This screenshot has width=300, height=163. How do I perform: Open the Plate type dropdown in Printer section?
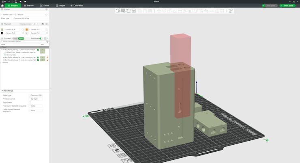click(30, 18)
